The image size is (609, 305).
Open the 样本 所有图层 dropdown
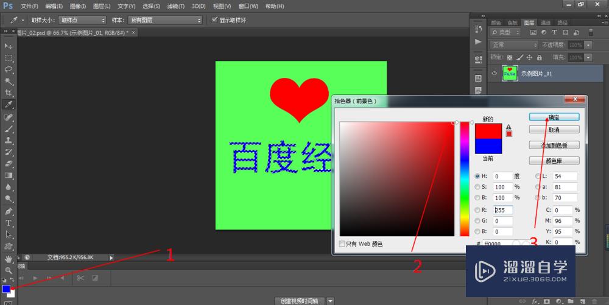point(166,20)
